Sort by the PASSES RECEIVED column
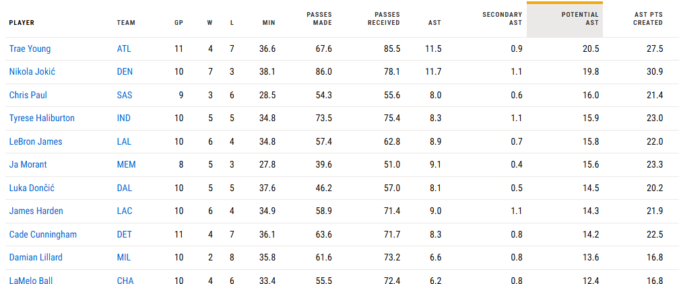 (x=384, y=19)
